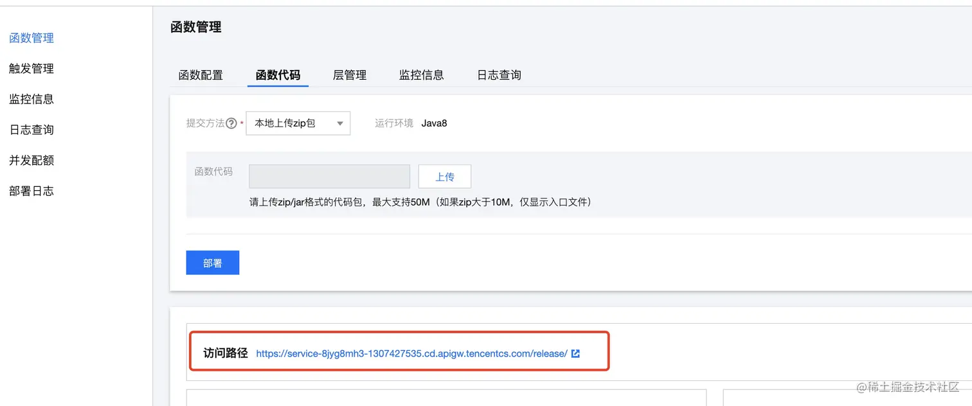
Task: Open 函数管理 in the left sidebar
Action: tap(32, 38)
